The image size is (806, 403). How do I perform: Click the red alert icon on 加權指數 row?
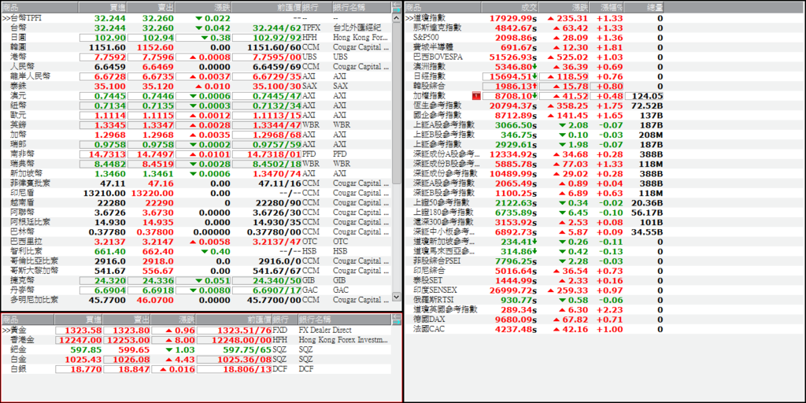(476, 96)
